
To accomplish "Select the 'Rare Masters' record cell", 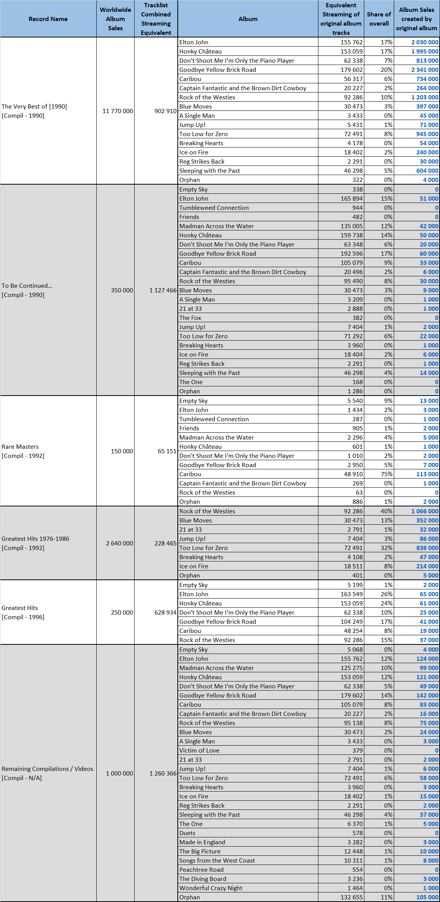I will (x=48, y=451).
